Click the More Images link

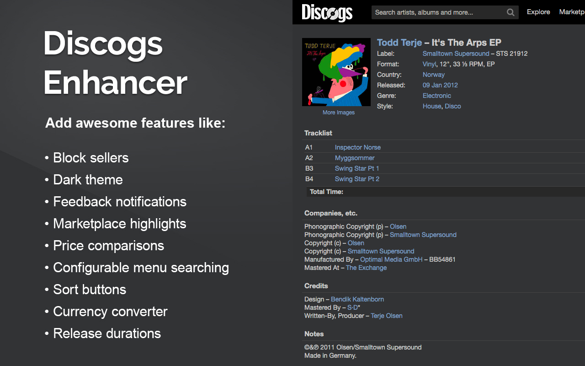[x=339, y=112]
